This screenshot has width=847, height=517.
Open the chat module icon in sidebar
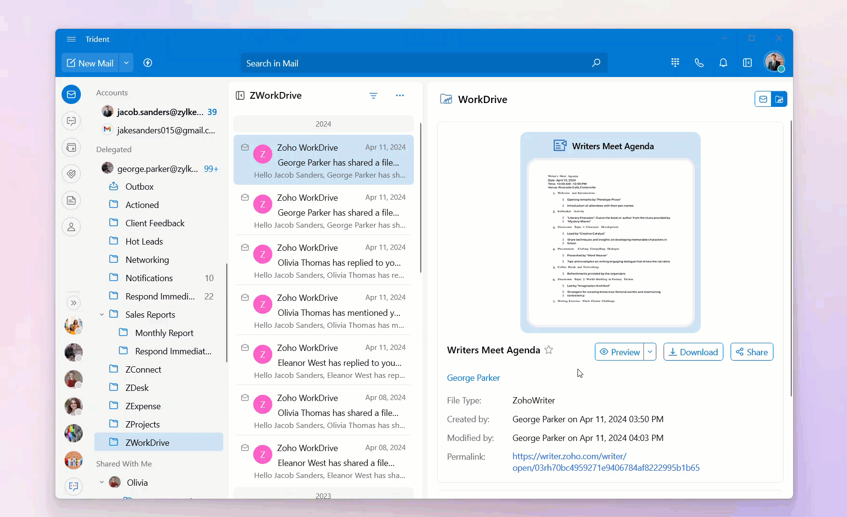[71, 121]
